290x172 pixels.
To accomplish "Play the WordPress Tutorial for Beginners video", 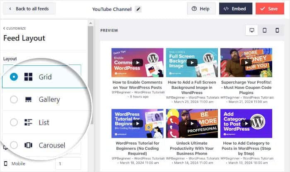I will pyautogui.click(x=138, y=124).
